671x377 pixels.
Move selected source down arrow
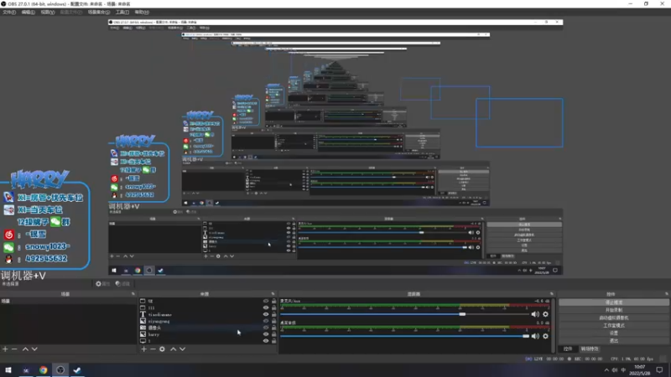click(182, 349)
